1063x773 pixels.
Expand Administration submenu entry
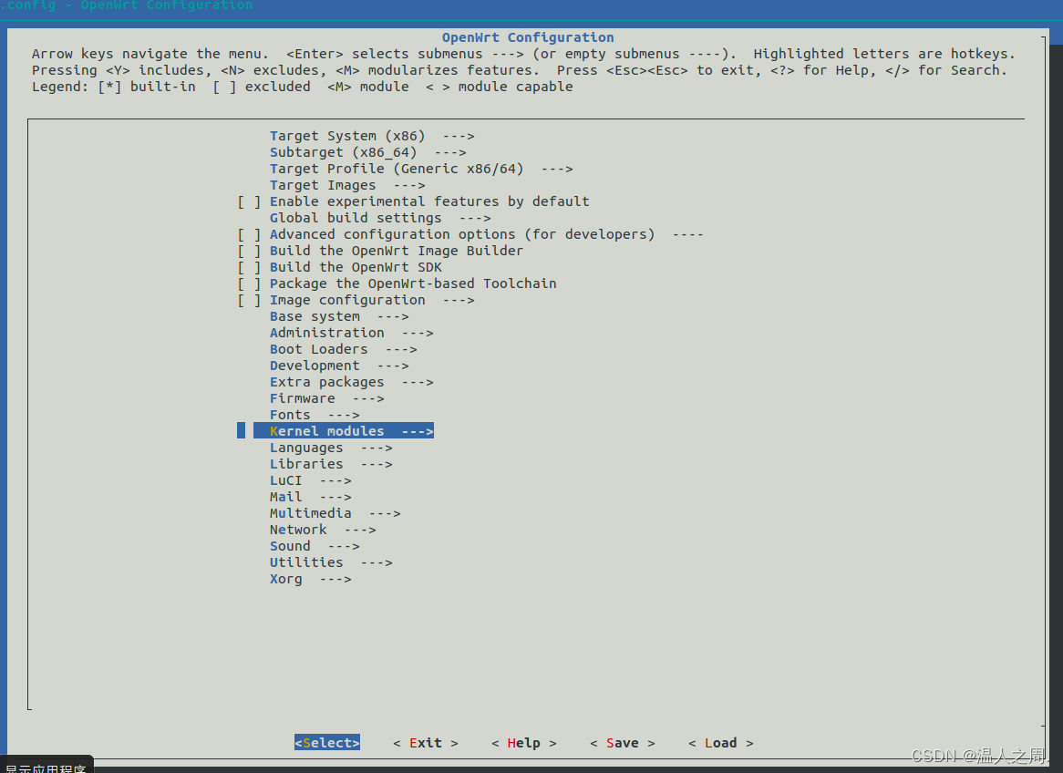(351, 333)
